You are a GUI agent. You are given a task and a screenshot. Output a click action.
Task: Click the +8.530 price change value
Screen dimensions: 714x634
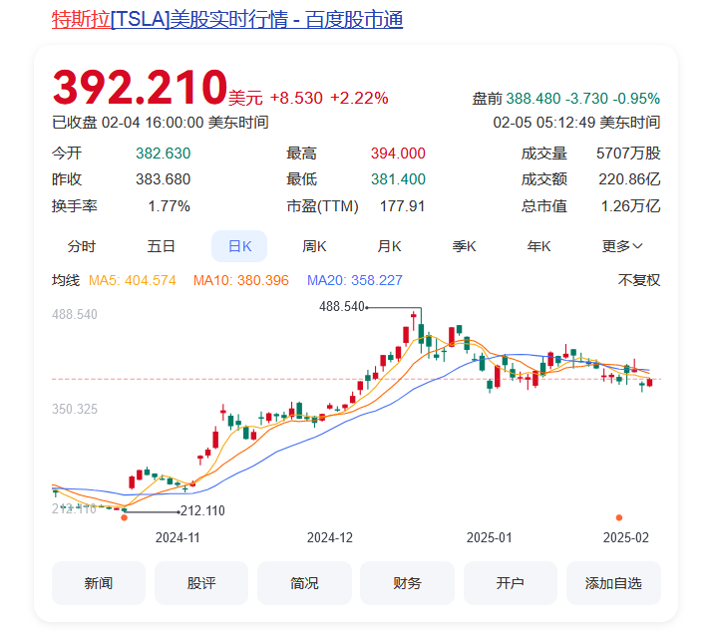click(296, 98)
